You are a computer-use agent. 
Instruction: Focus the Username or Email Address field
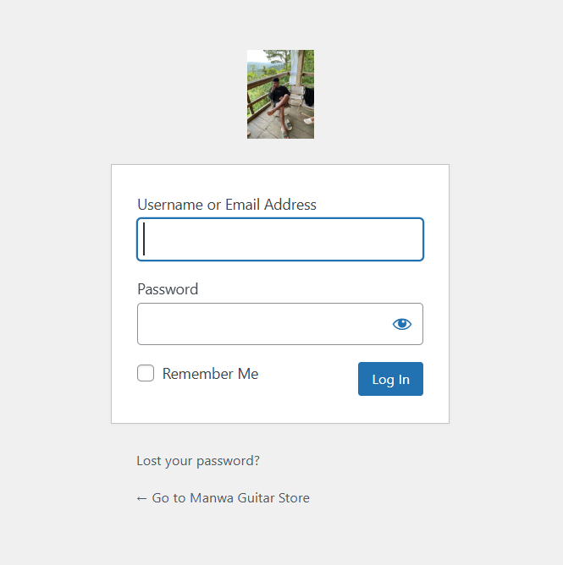click(x=280, y=239)
